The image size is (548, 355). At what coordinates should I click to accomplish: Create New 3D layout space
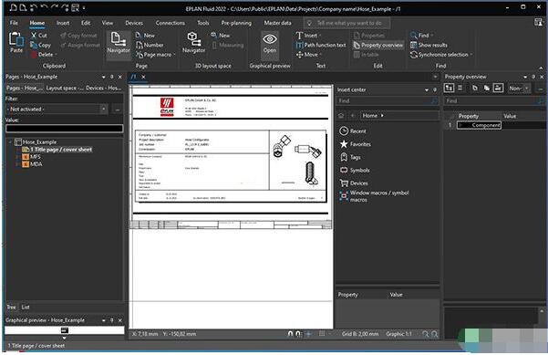click(x=214, y=35)
